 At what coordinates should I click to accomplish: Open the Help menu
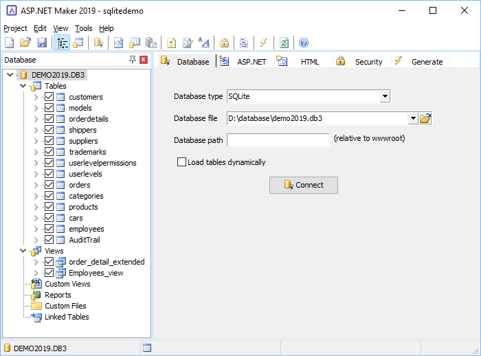click(106, 28)
